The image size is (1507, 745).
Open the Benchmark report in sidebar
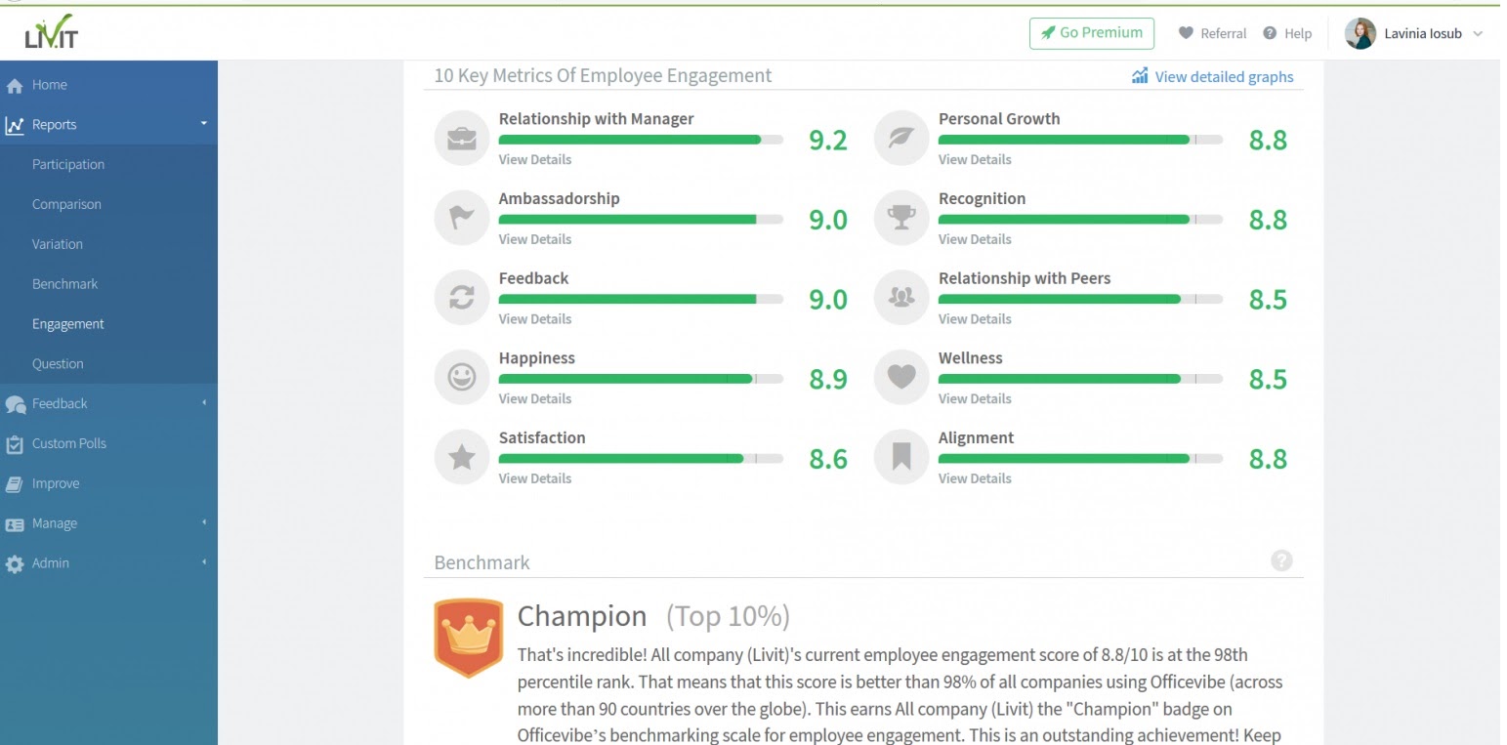click(x=64, y=284)
